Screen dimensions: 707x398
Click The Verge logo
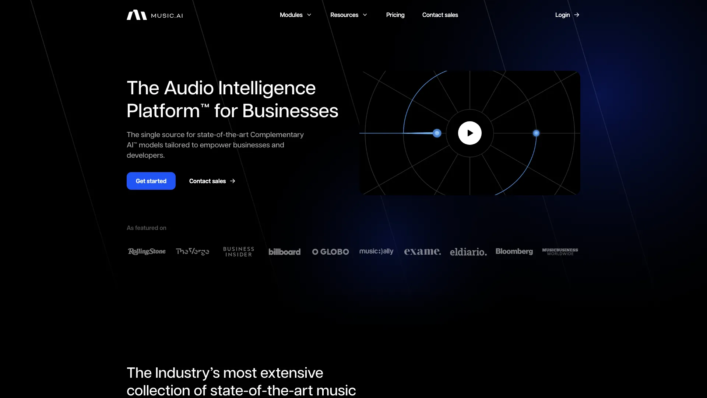click(x=193, y=251)
